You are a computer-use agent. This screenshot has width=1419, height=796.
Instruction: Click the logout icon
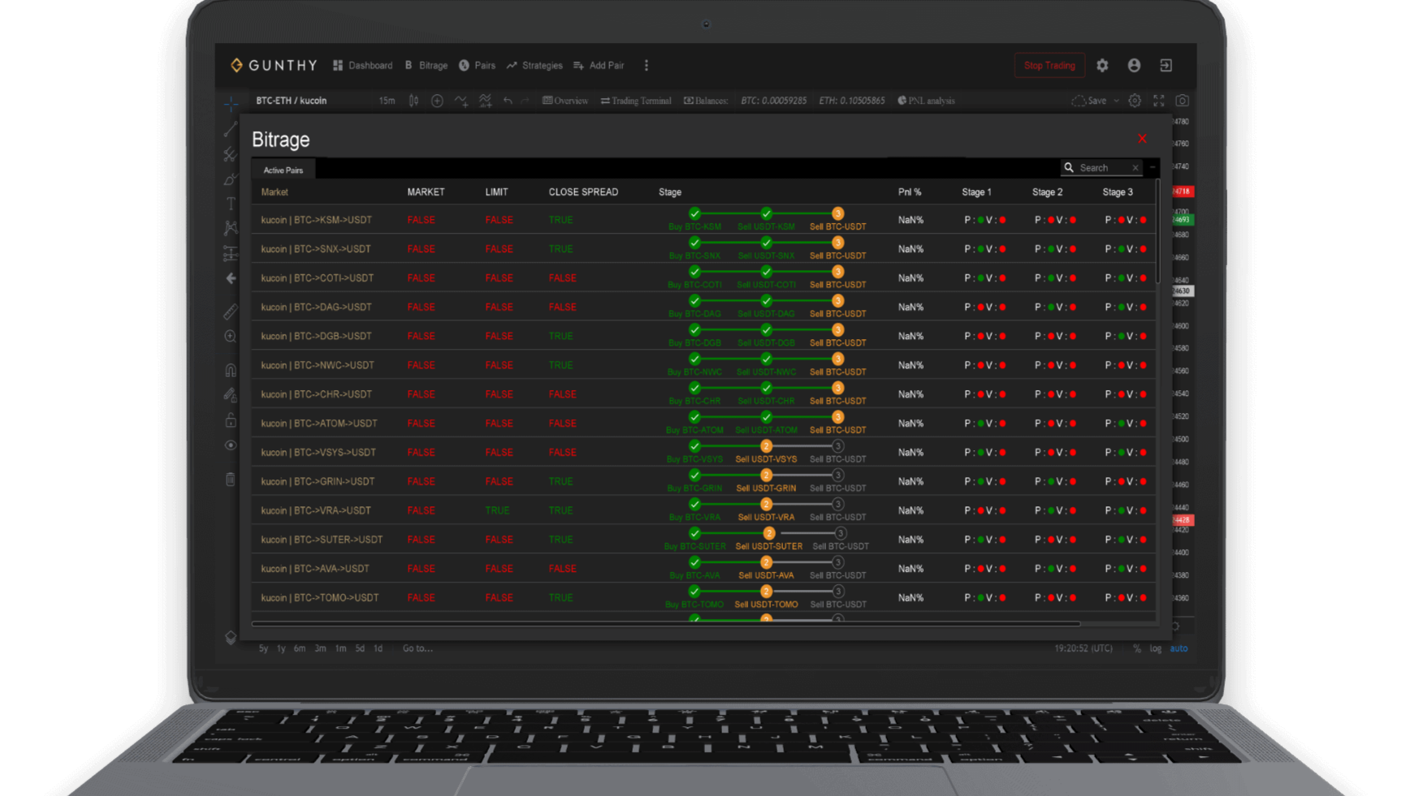tap(1166, 66)
